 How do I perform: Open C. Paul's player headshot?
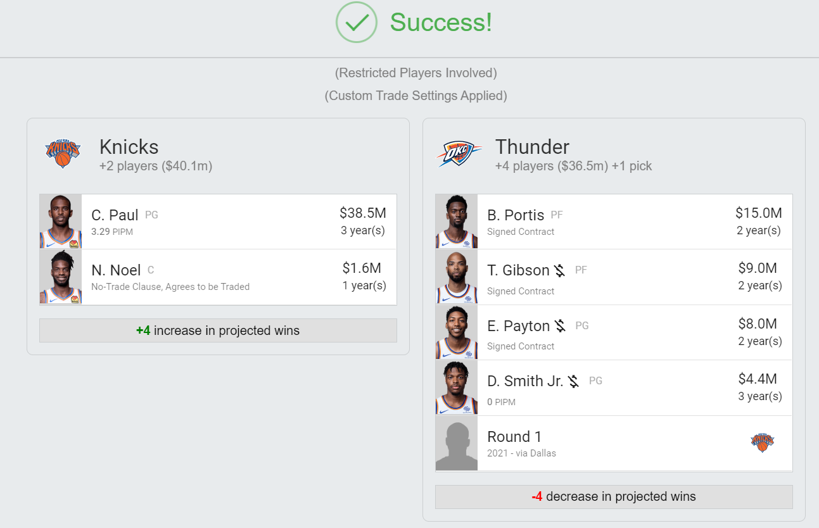point(61,222)
